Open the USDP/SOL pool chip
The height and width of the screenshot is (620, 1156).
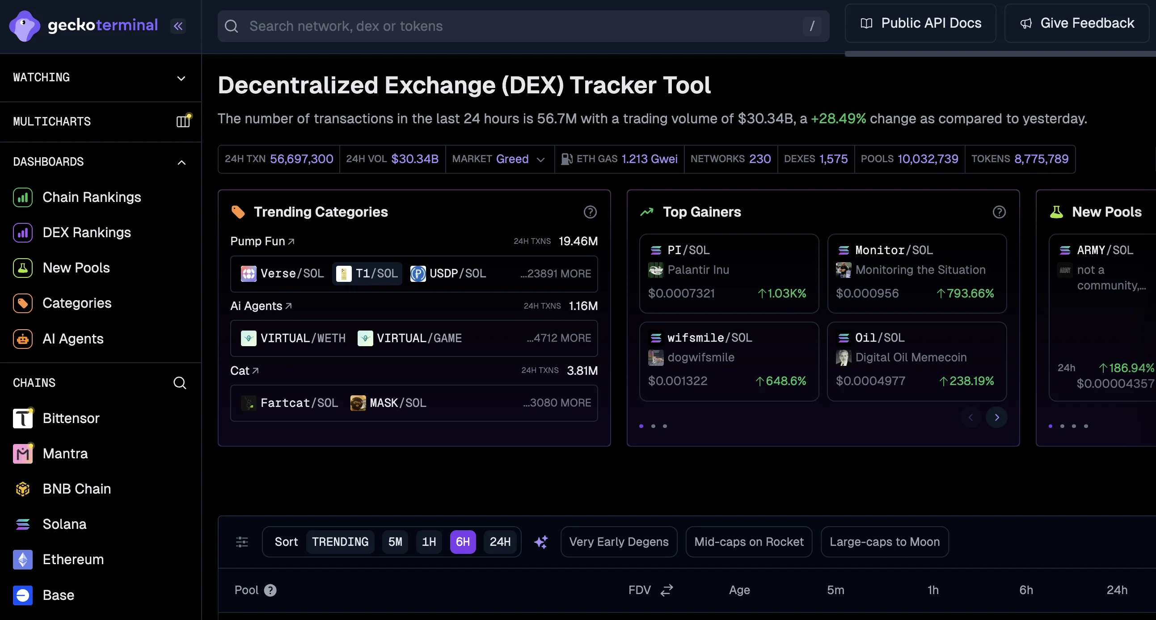click(x=448, y=273)
